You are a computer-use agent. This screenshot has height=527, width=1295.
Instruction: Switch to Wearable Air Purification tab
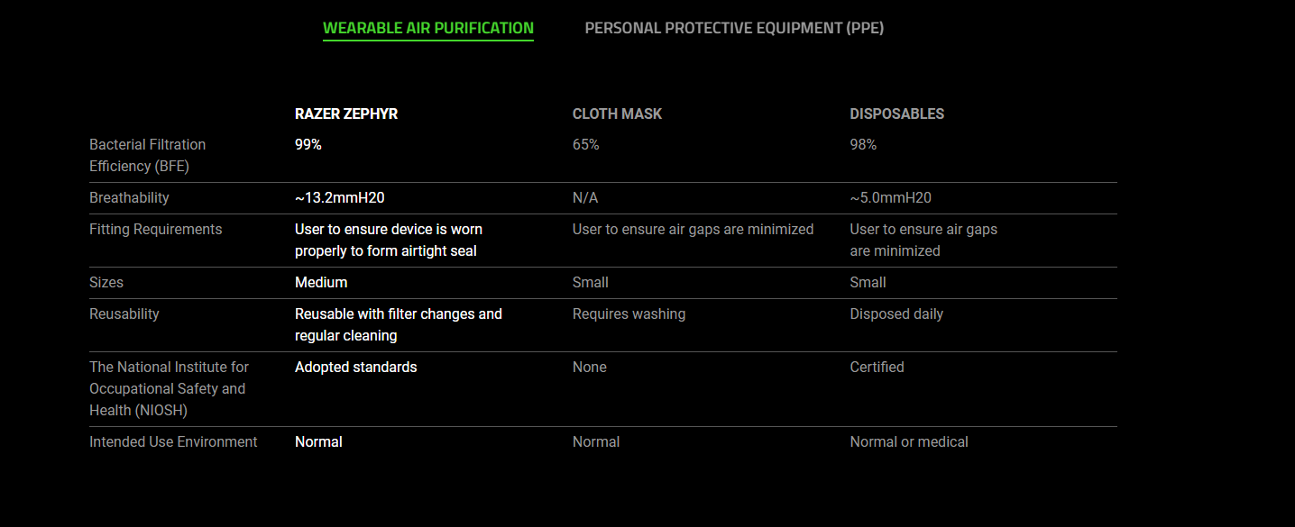click(x=428, y=28)
